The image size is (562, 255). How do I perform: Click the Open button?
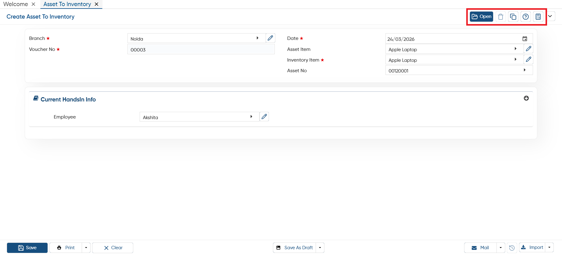[481, 16]
